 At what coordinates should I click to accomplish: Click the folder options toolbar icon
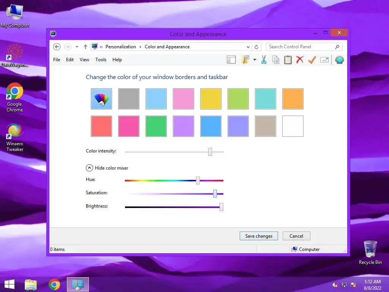coord(245,60)
